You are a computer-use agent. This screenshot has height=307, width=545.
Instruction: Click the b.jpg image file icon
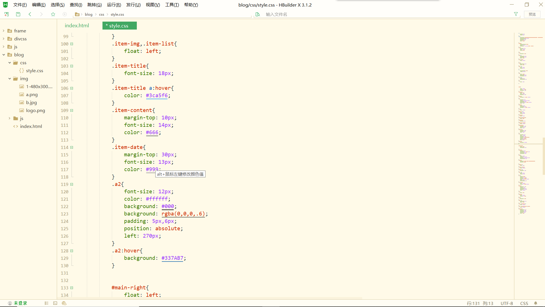[22, 102]
